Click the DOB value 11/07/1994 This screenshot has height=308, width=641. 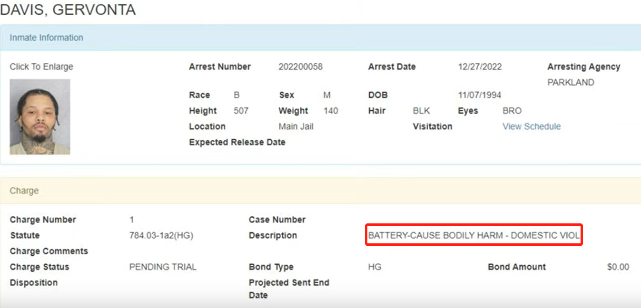tap(480, 95)
